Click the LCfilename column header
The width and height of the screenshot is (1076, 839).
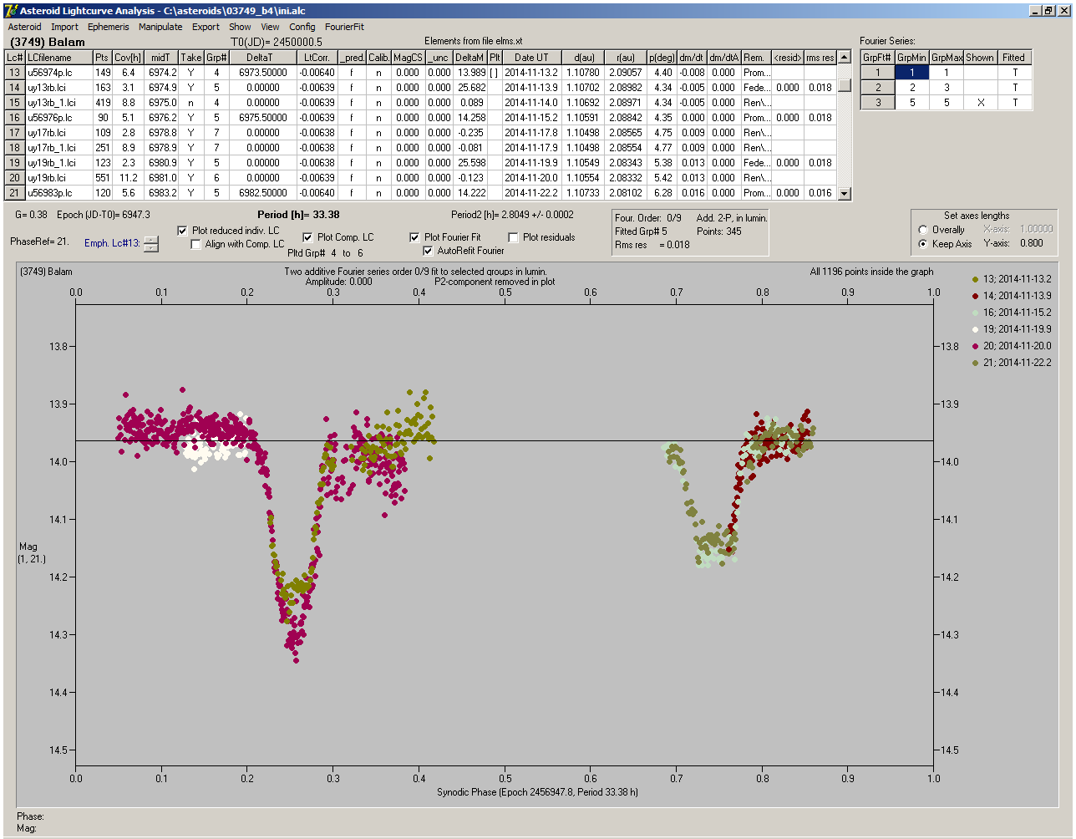coord(58,58)
